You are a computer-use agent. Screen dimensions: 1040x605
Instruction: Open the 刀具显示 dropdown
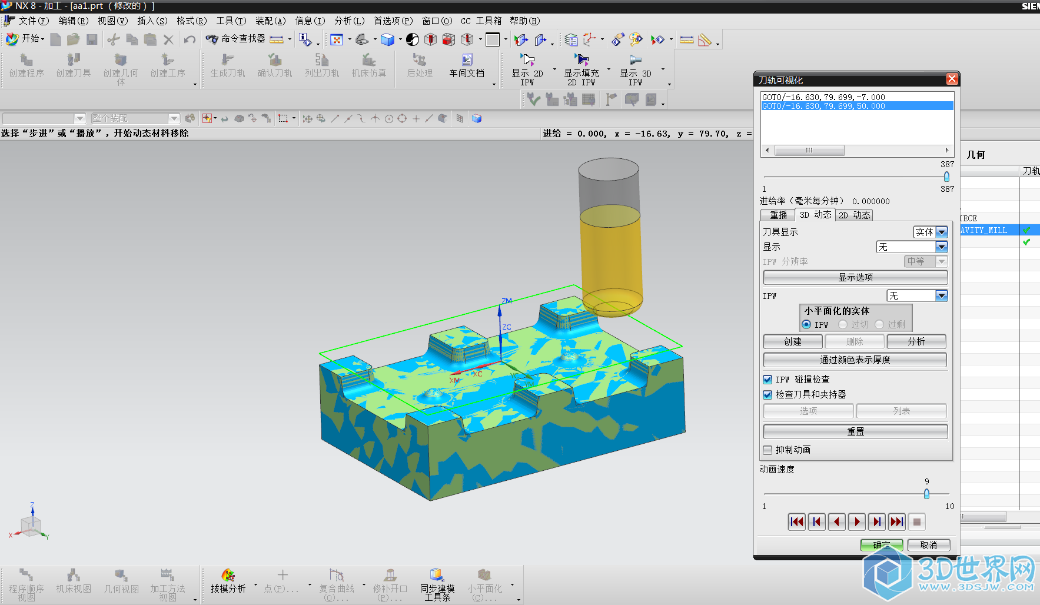[941, 232]
